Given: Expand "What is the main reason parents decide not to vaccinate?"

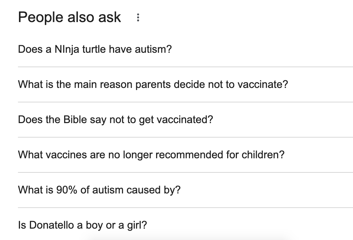Looking at the screenshot, I should (x=153, y=84).
